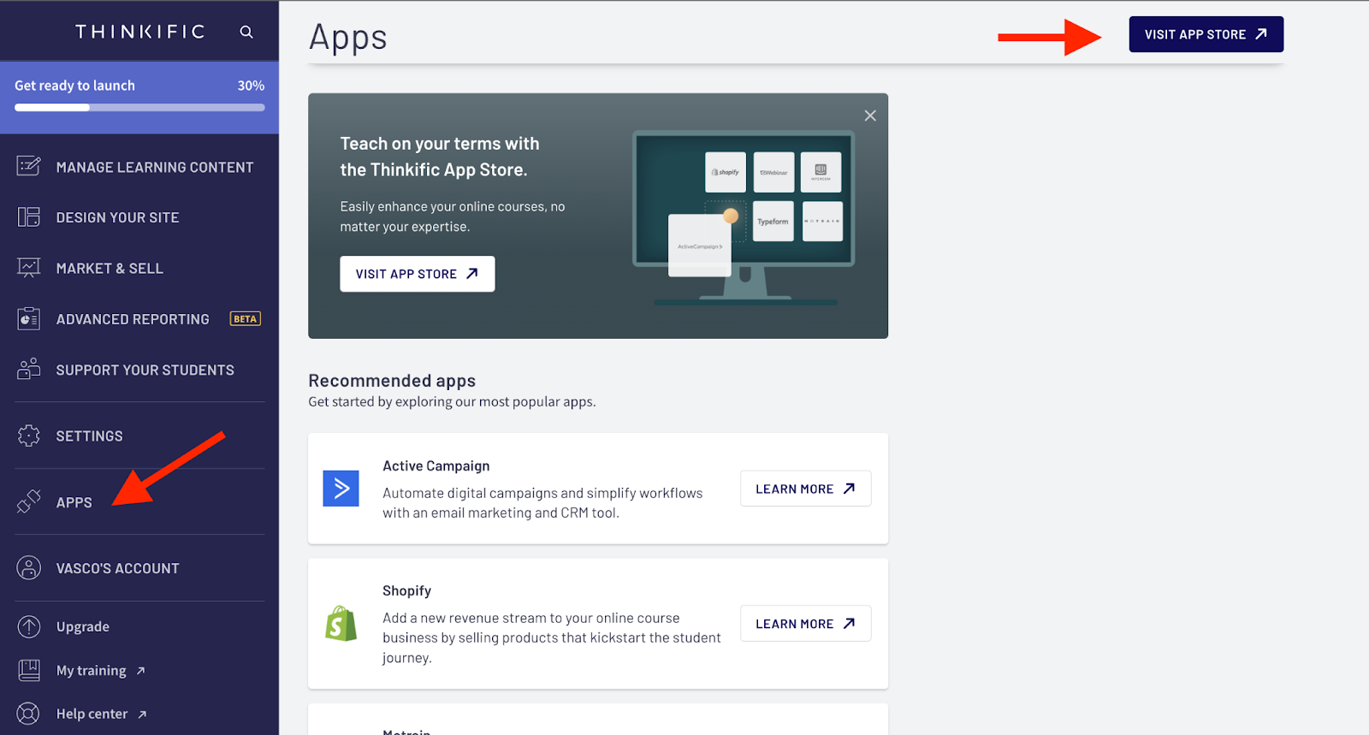Click the Shopify app title
1369x735 pixels.
coord(407,590)
